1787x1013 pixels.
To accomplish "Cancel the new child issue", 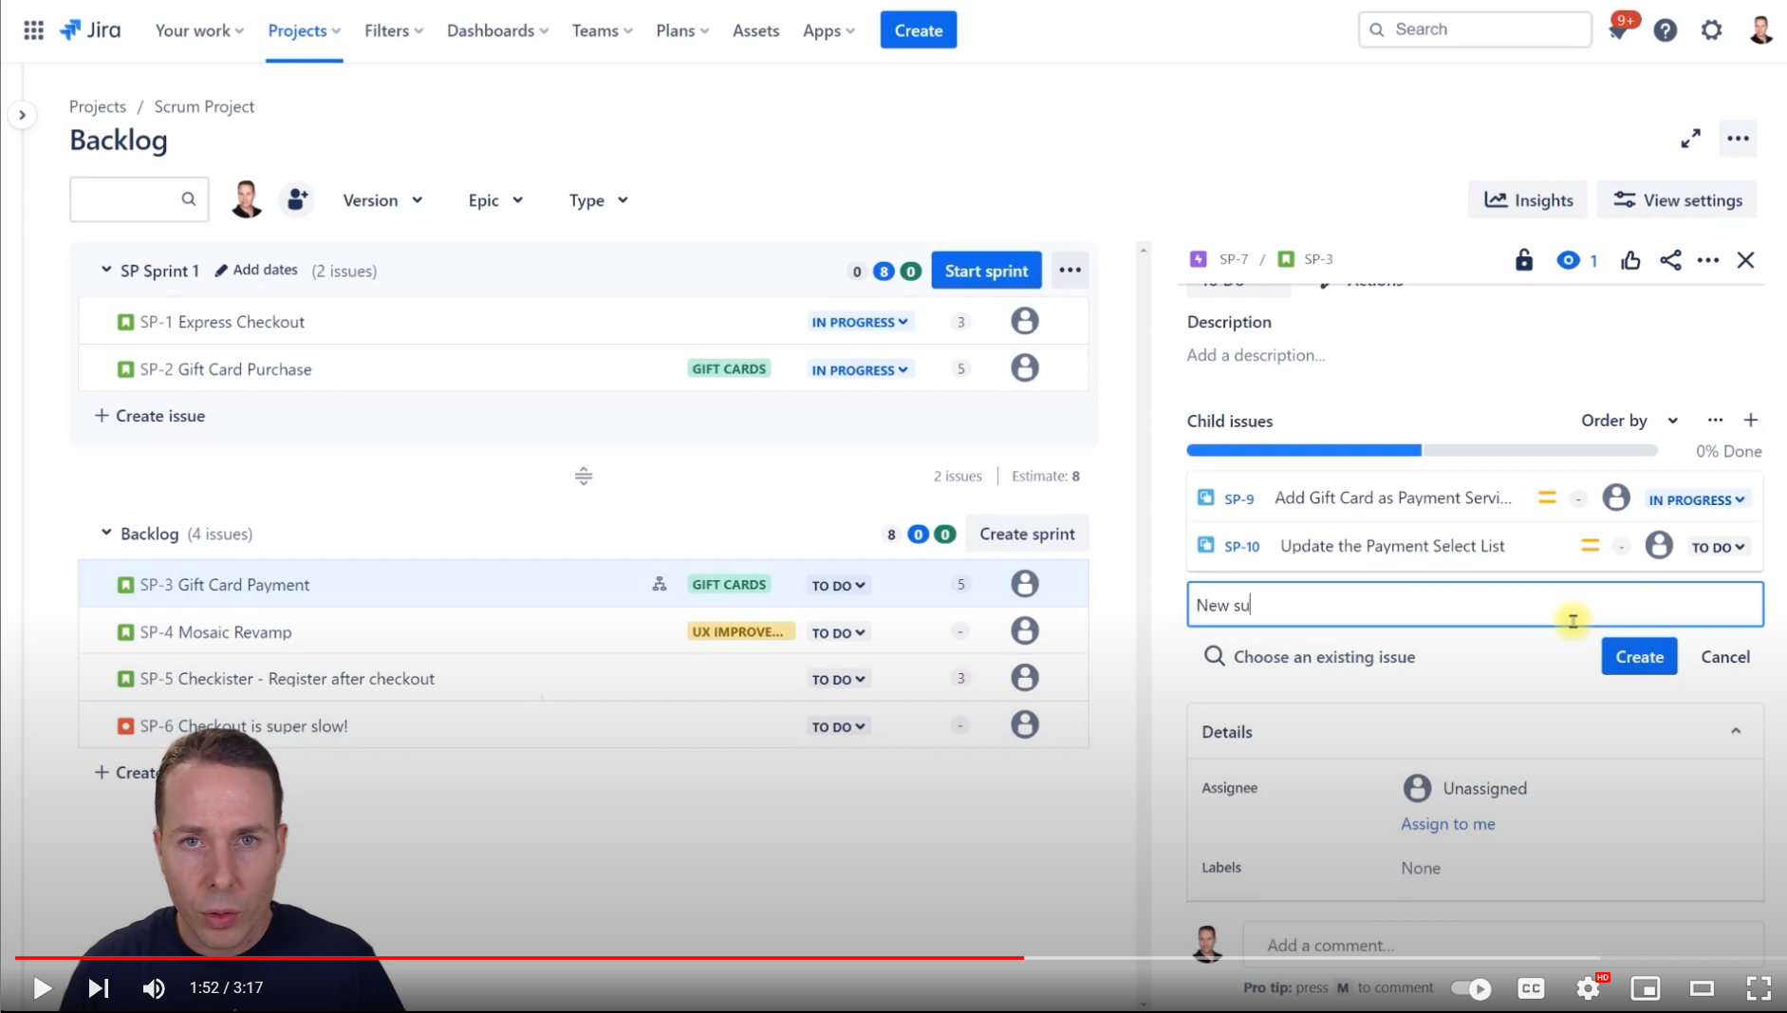I will click(1725, 657).
